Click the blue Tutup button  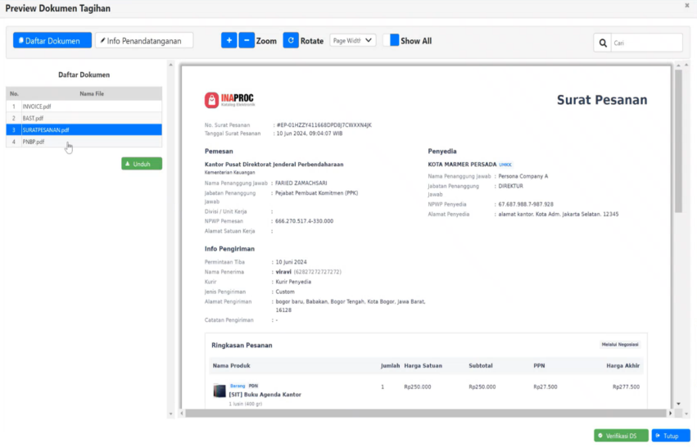click(671, 436)
